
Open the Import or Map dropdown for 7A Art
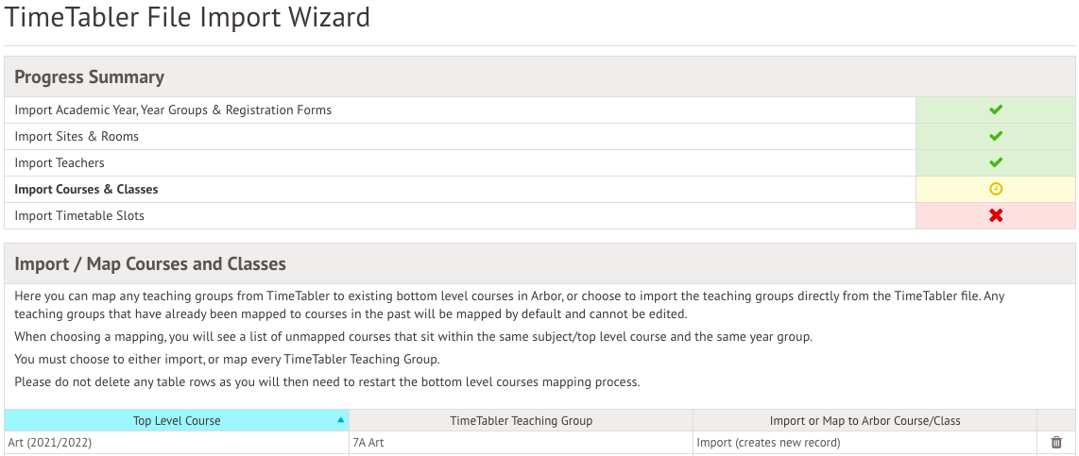864,443
